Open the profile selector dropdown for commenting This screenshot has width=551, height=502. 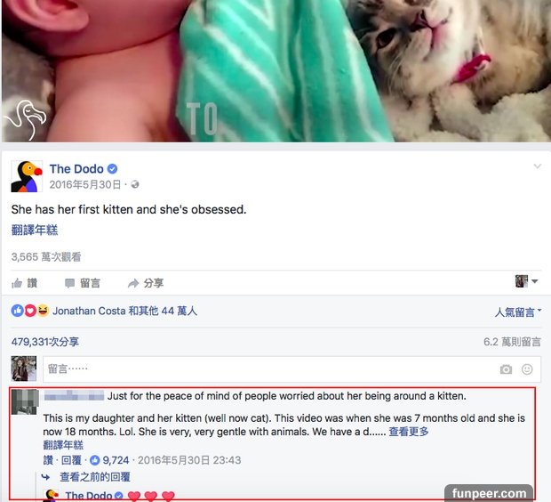coord(526,281)
